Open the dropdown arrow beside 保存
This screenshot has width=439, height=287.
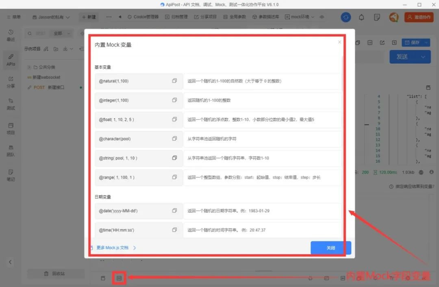[426, 43]
